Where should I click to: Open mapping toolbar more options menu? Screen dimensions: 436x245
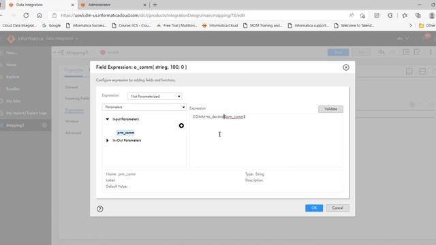coord(431,52)
